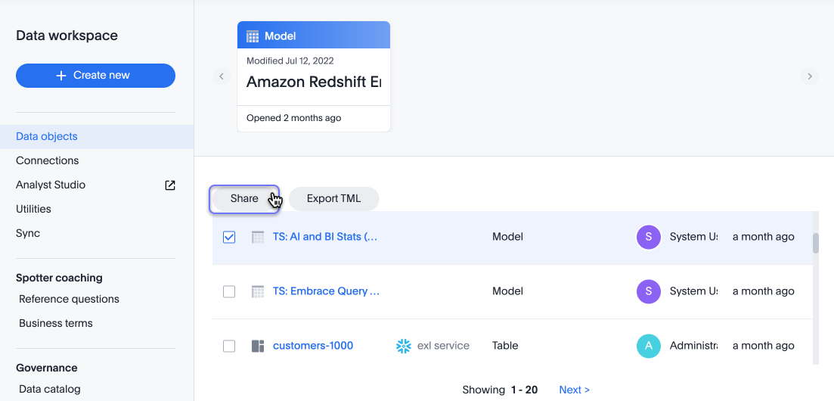Uncheck the TS: AI and BI Stats checkbox
The width and height of the screenshot is (834, 401).
click(x=229, y=237)
